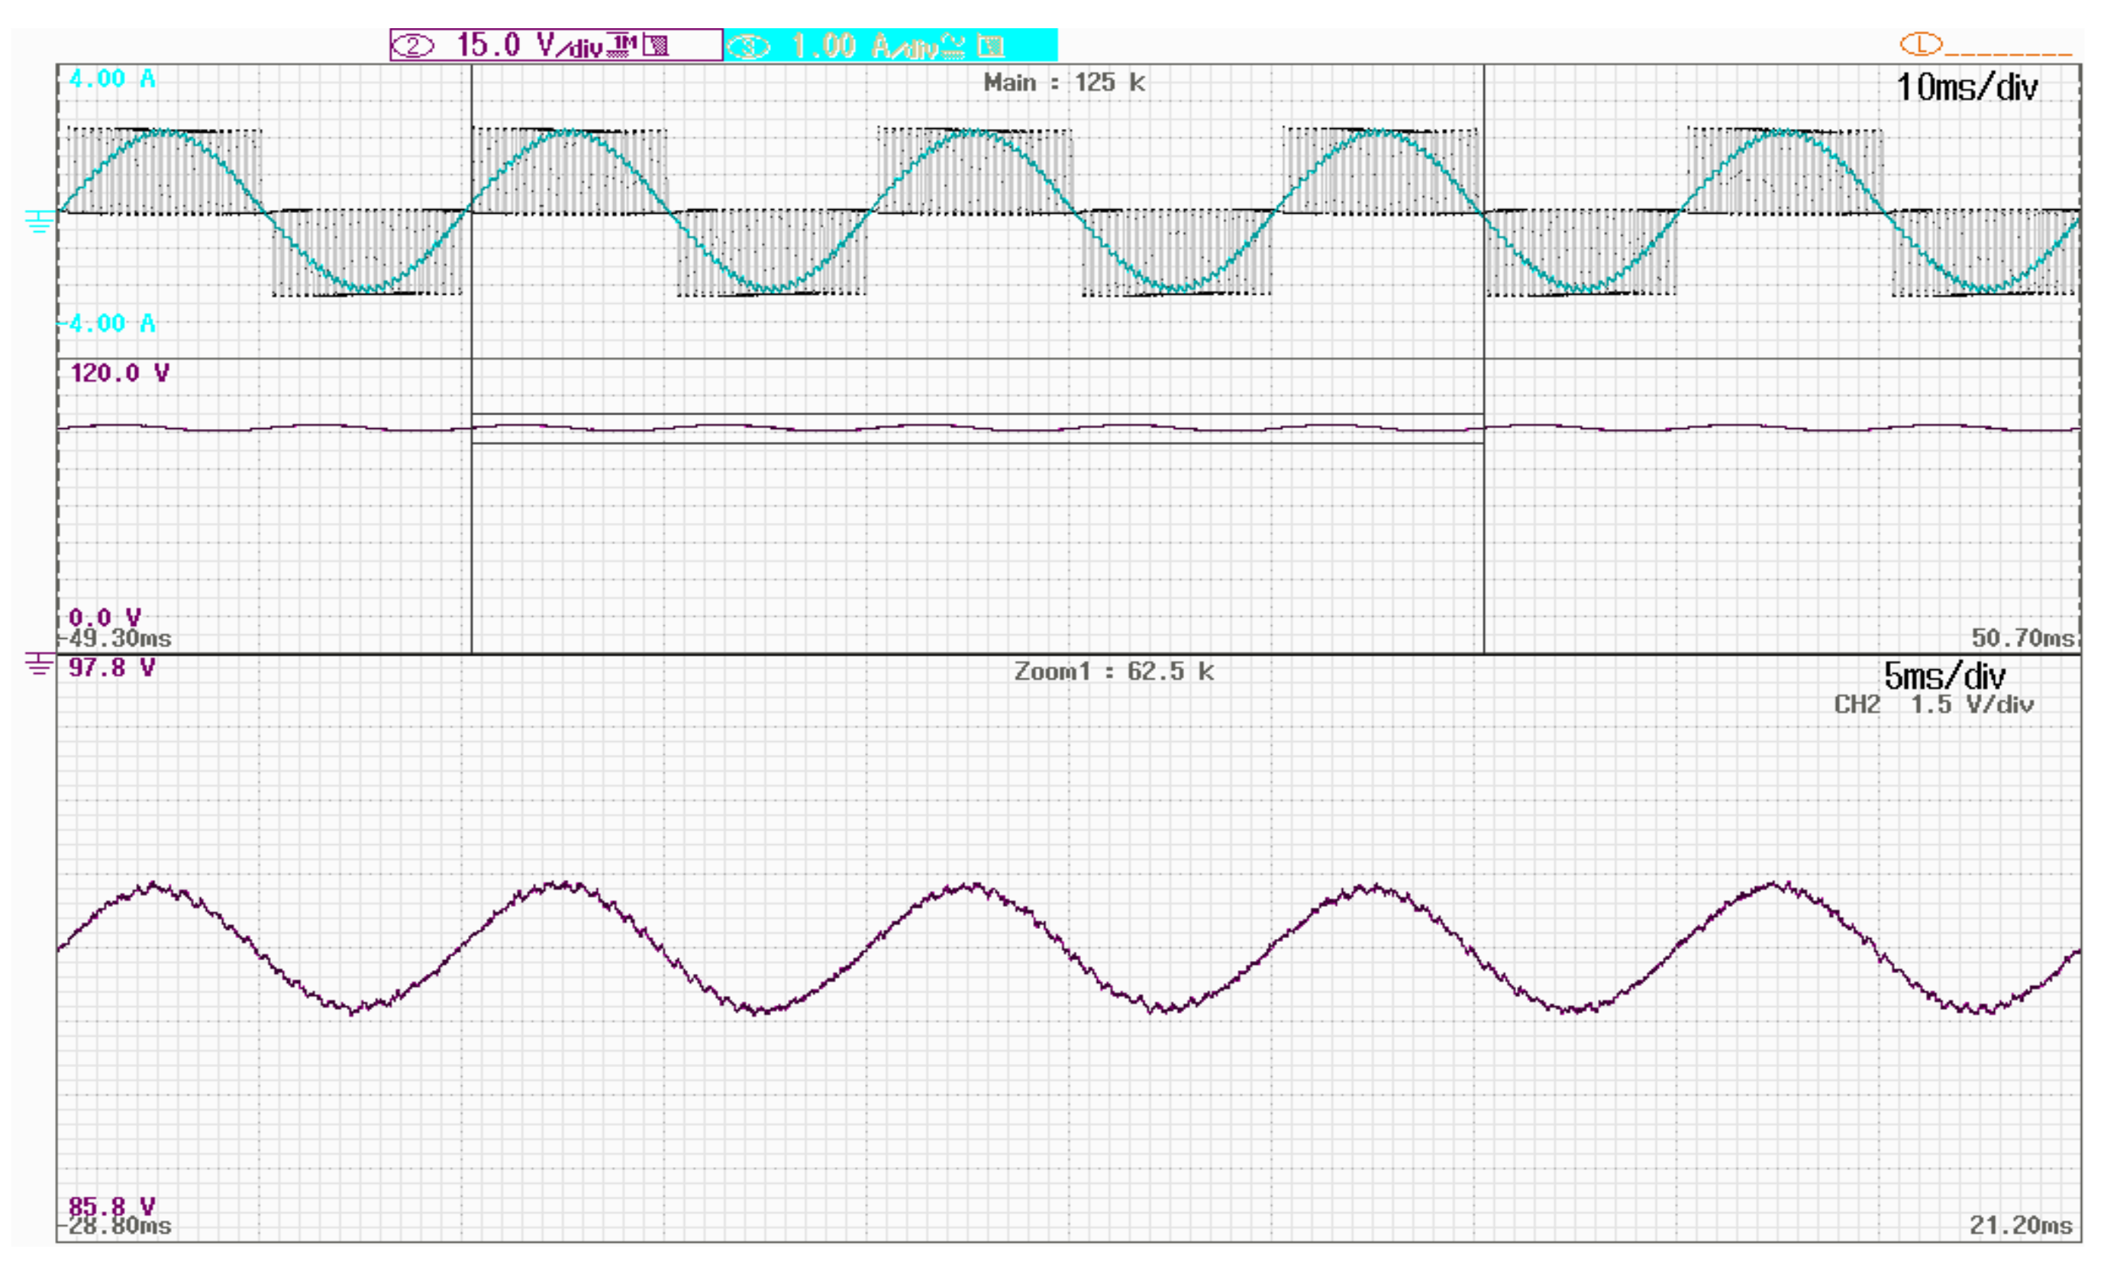Image resolution: width=2104 pixels, height=1264 pixels.
Task: Click the CH2 probe attenuation icon
Action: [x=656, y=46]
